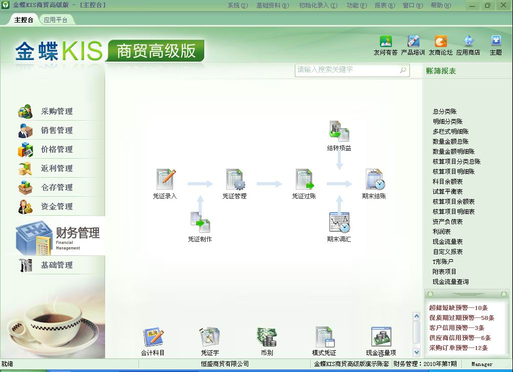Open the 核算项目余额表 report link
The image size is (513, 372).
[x=453, y=202]
